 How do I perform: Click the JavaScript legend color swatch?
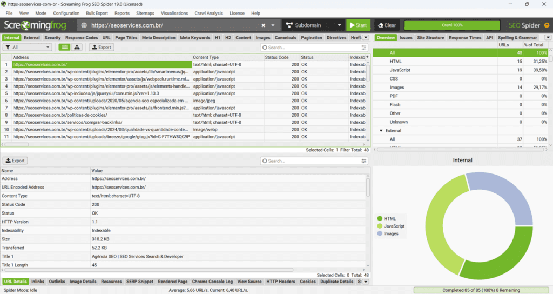[380, 226]
